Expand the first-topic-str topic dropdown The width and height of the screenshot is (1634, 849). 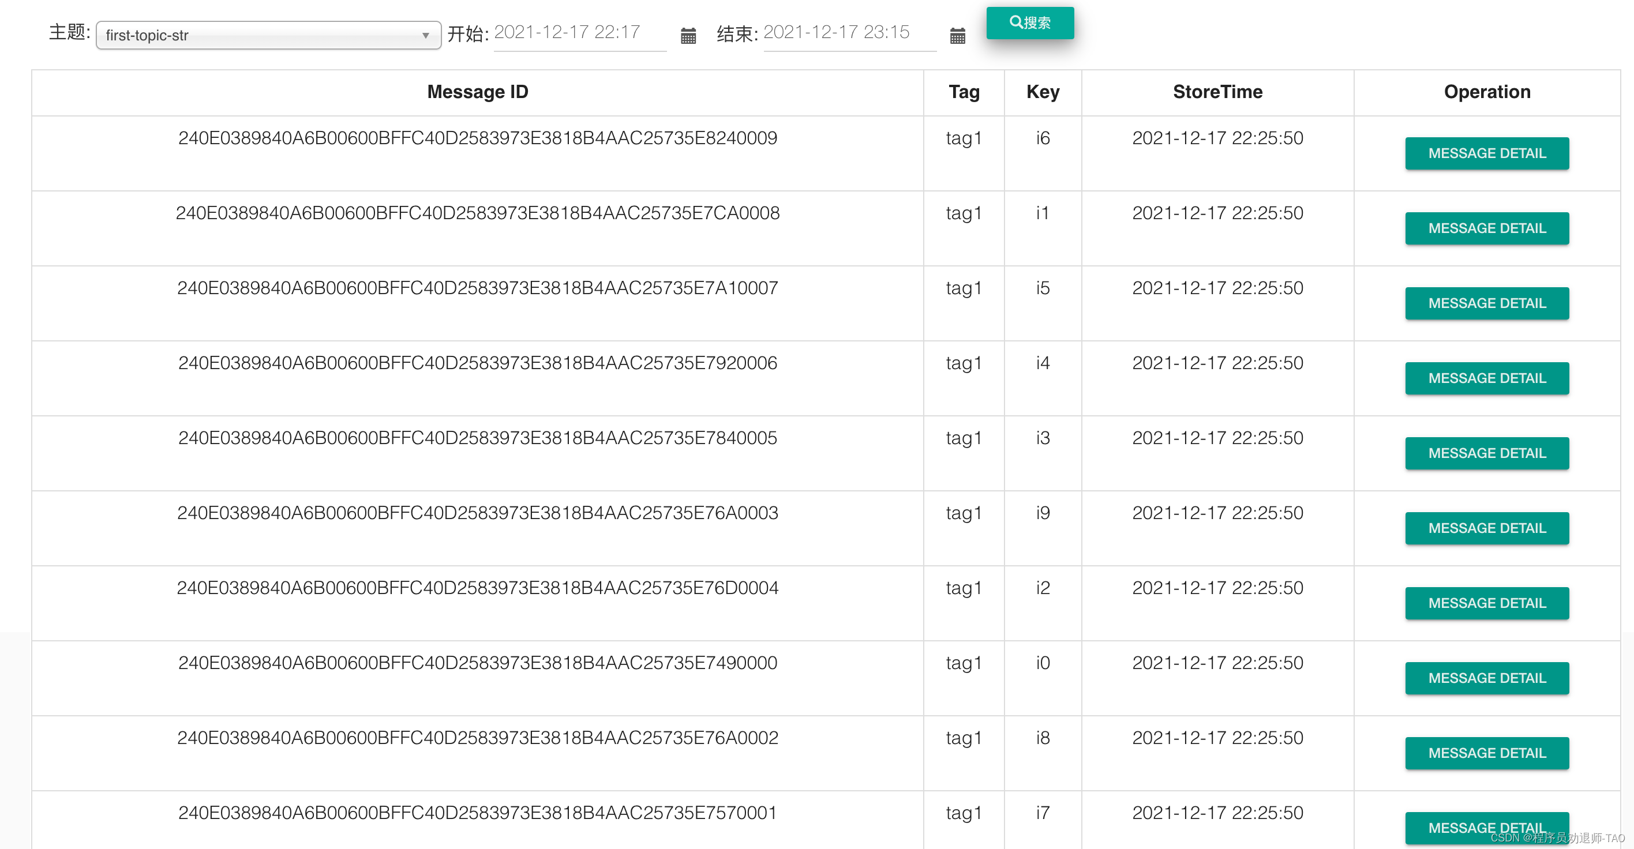[268, 35]
